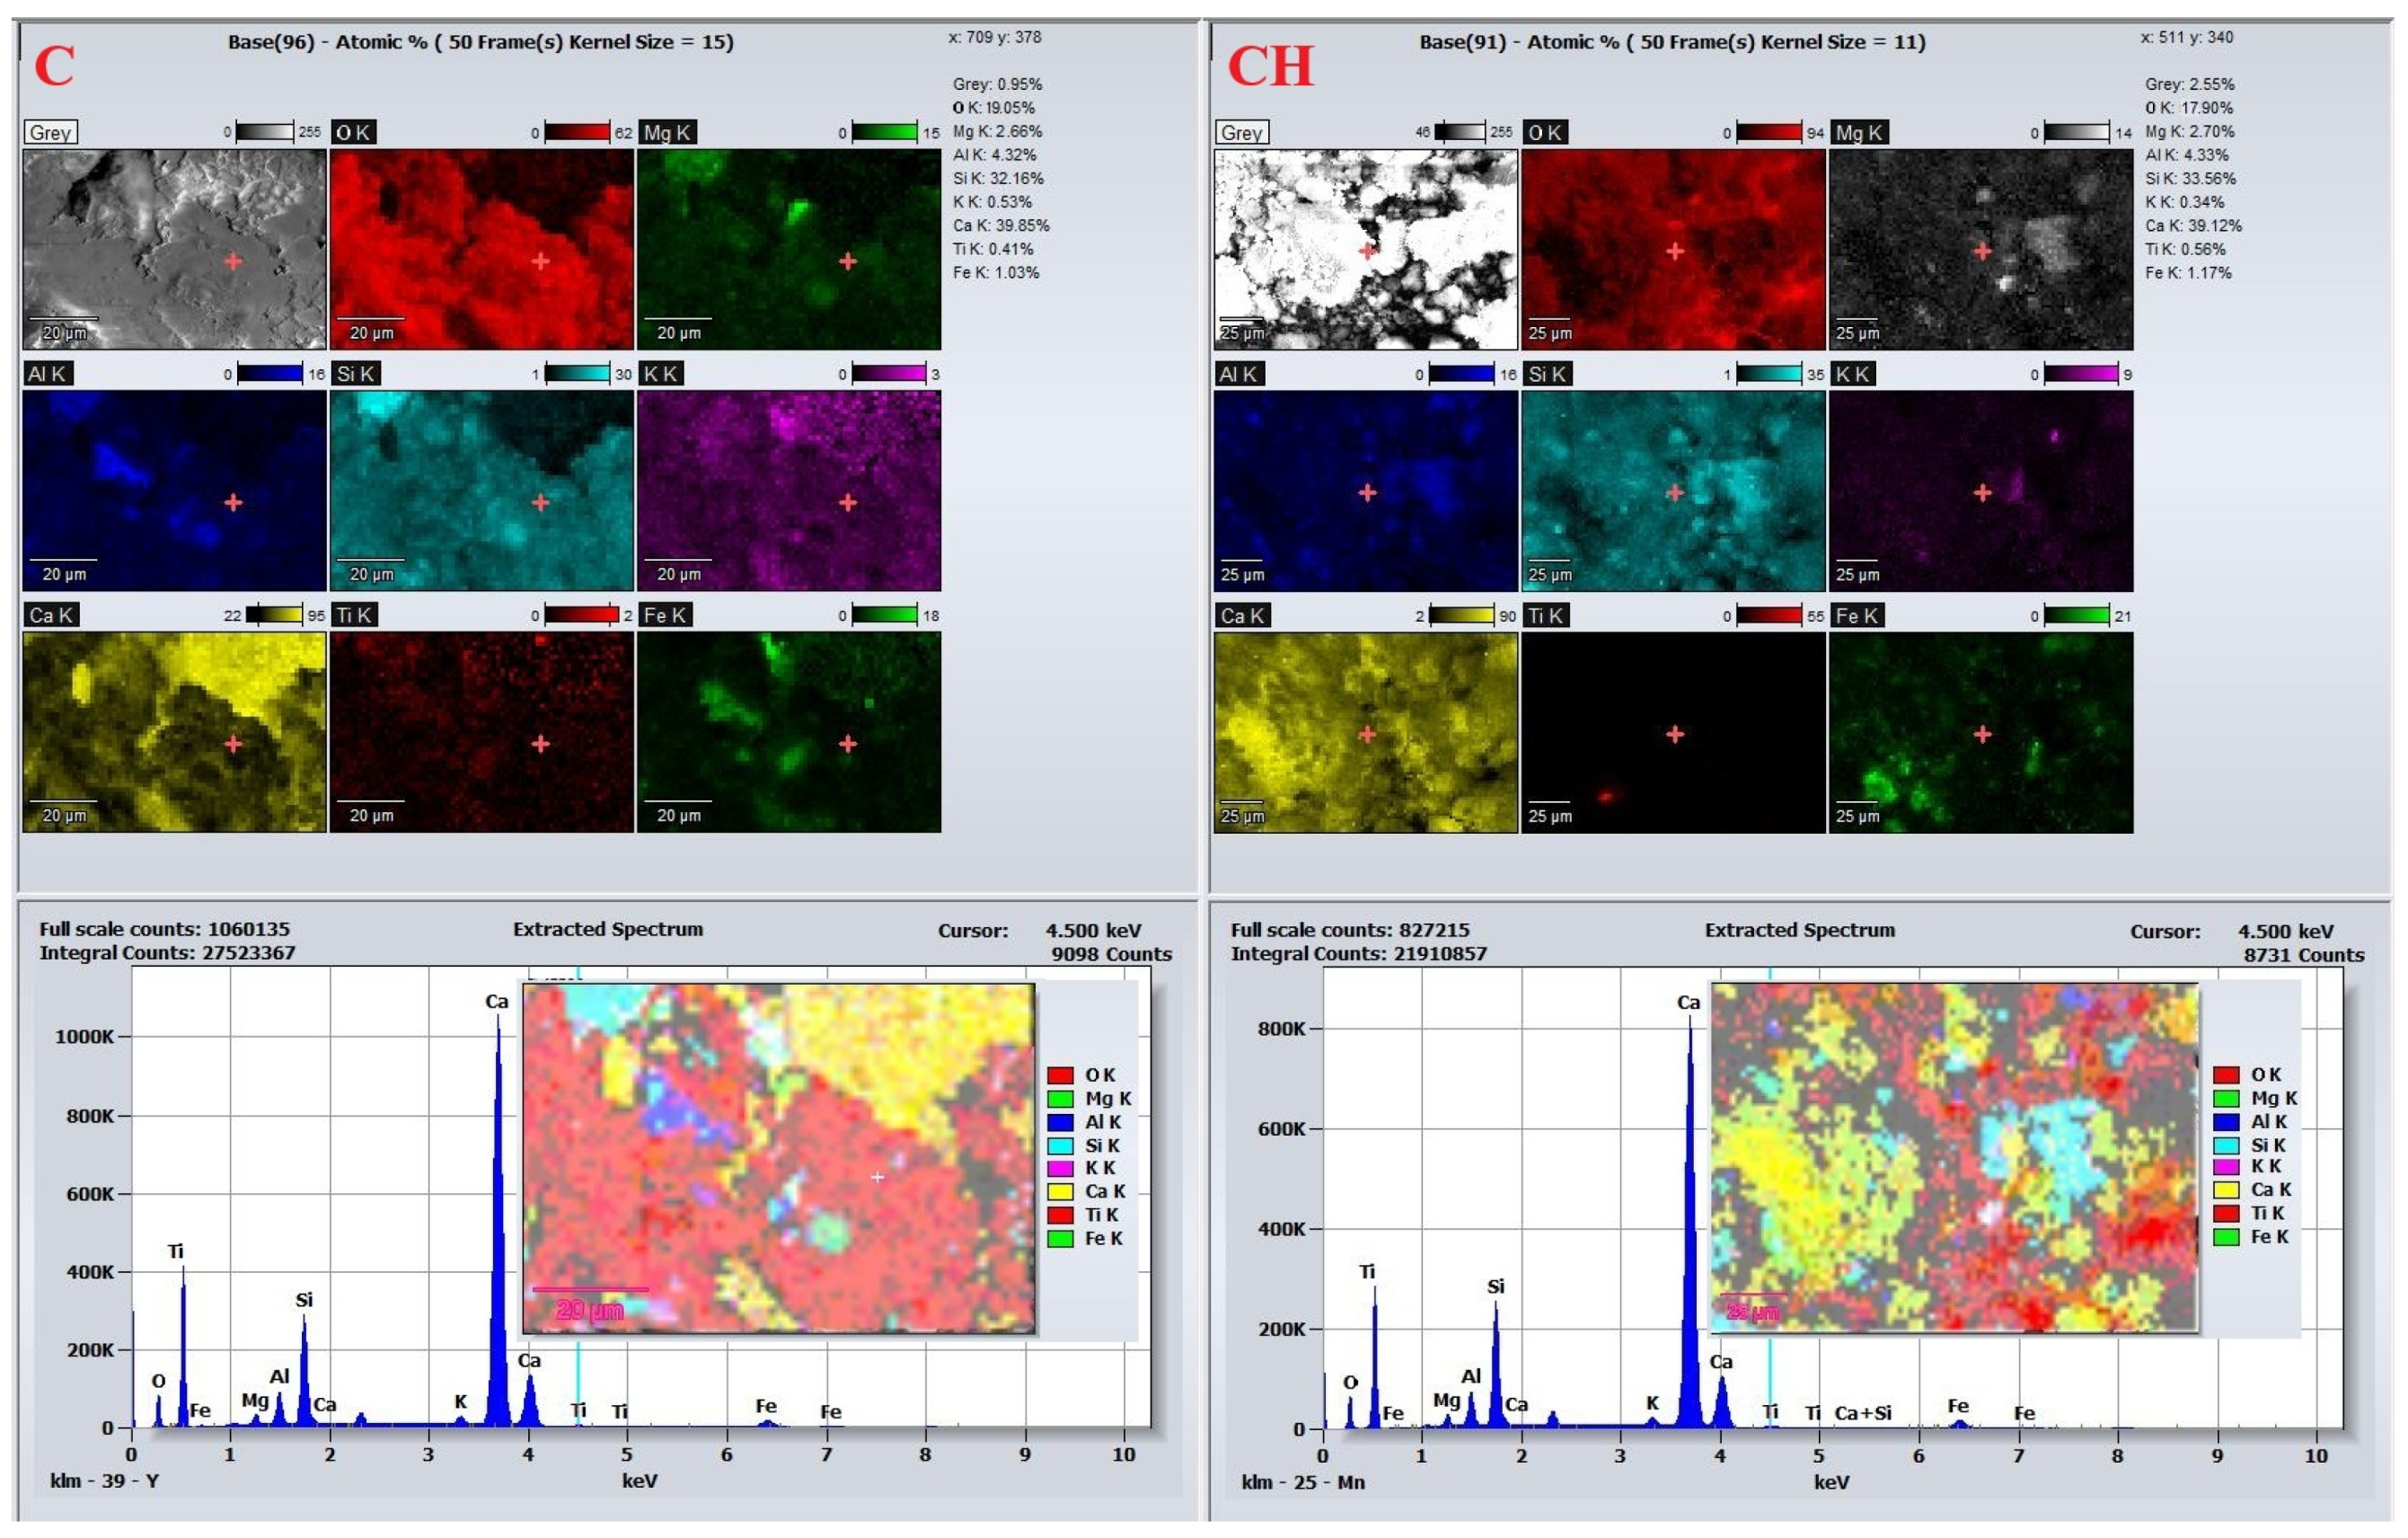The image size is (2408, 1538).
Task: Click the Al K blue swatch in left legend
Action: (x=1060, y=1122)
